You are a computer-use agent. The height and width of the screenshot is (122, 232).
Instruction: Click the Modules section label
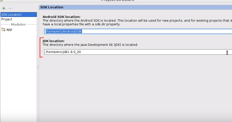coord(18,25)
